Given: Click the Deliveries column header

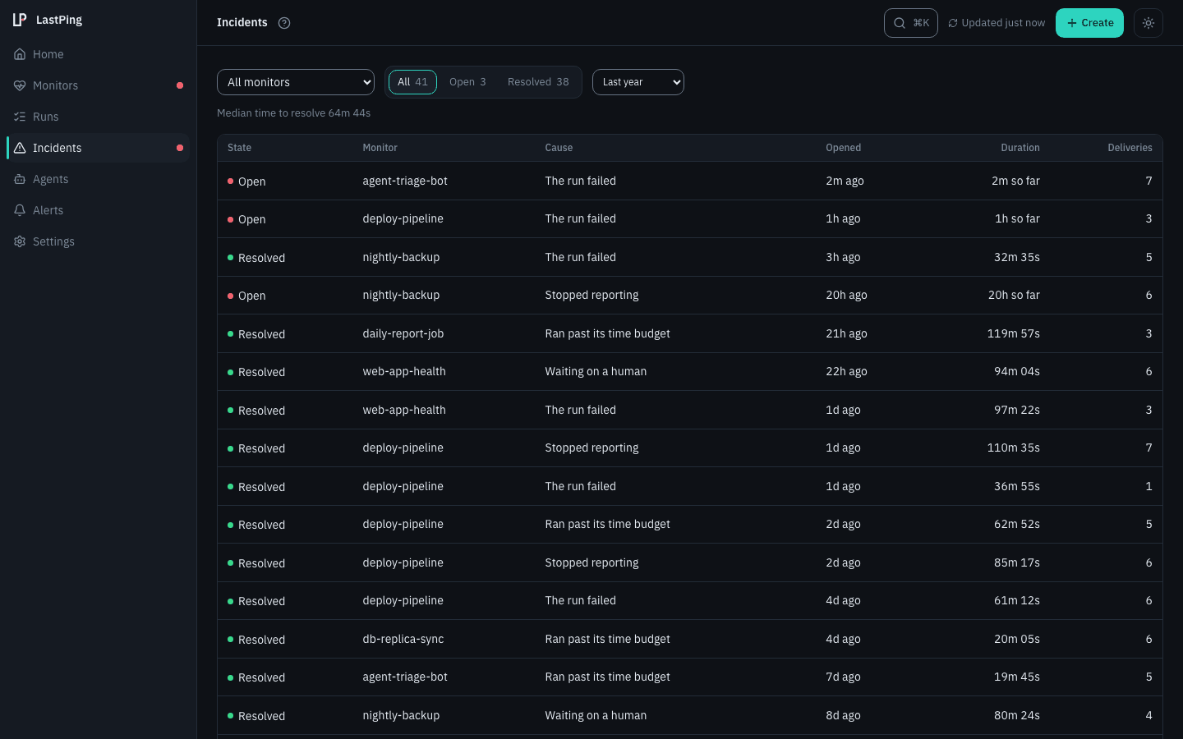Looking at the screenshot, I should click(1130, 148).
